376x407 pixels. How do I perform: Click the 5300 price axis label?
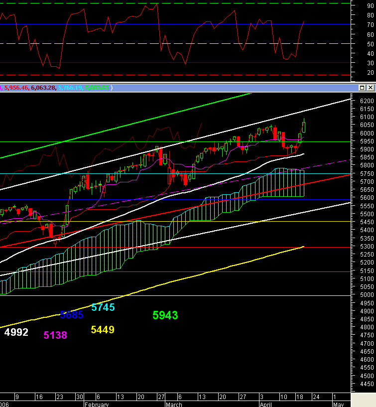click(x=367, y=246)
